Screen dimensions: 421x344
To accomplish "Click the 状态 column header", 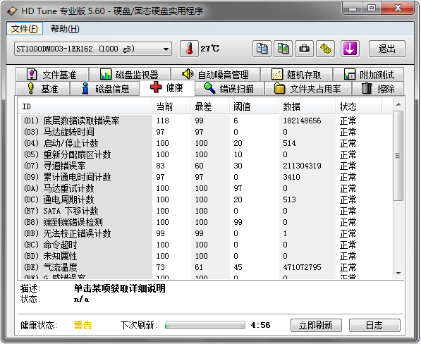I will tap(358, 107).
